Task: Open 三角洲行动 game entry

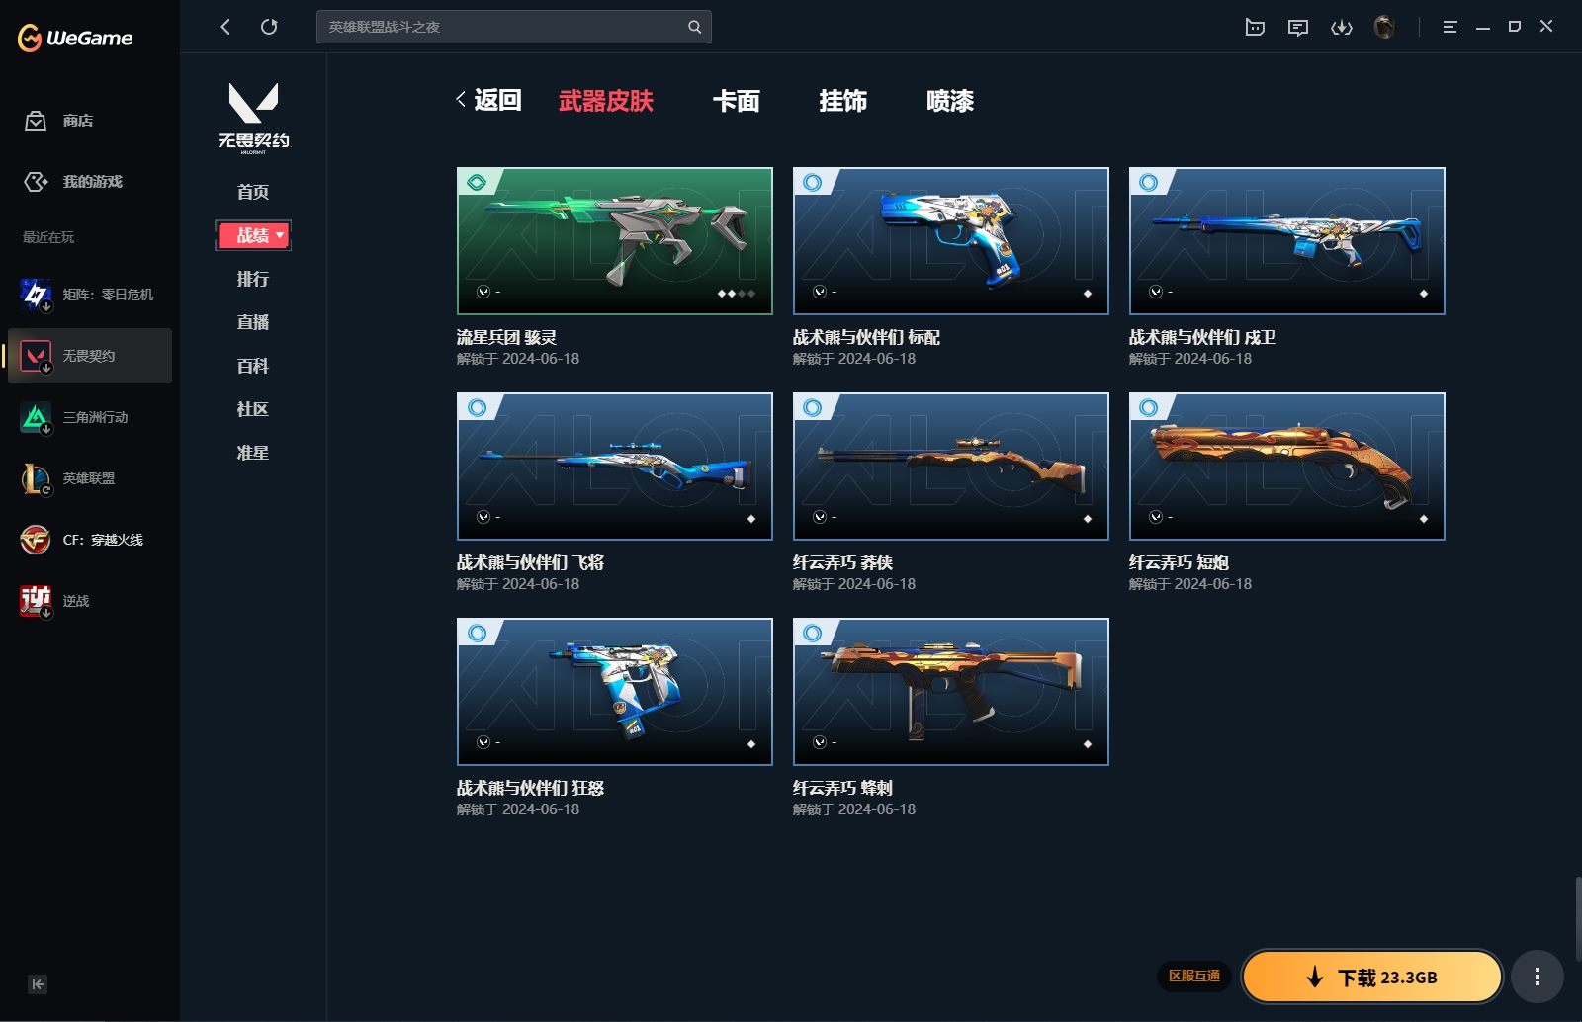Action: 89,417
